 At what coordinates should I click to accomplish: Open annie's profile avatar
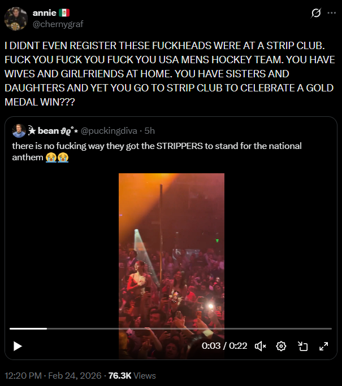pos(16,19)
